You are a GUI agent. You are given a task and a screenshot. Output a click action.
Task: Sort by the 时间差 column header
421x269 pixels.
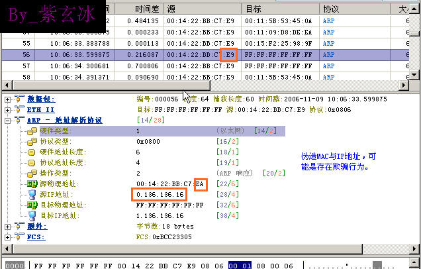(x=139, y=9)
